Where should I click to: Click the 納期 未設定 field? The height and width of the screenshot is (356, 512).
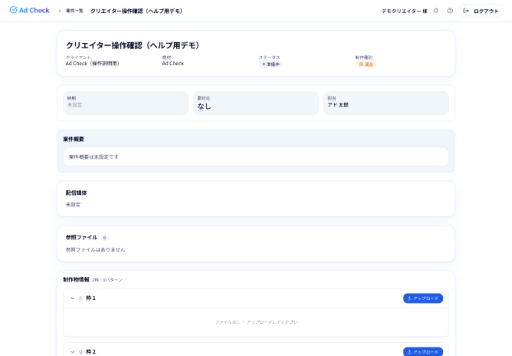pos(126,103)
